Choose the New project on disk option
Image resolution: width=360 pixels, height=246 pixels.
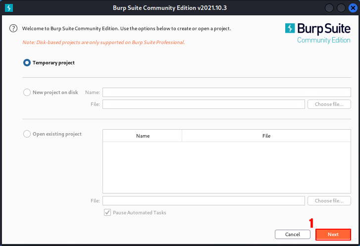coord(27,92)
